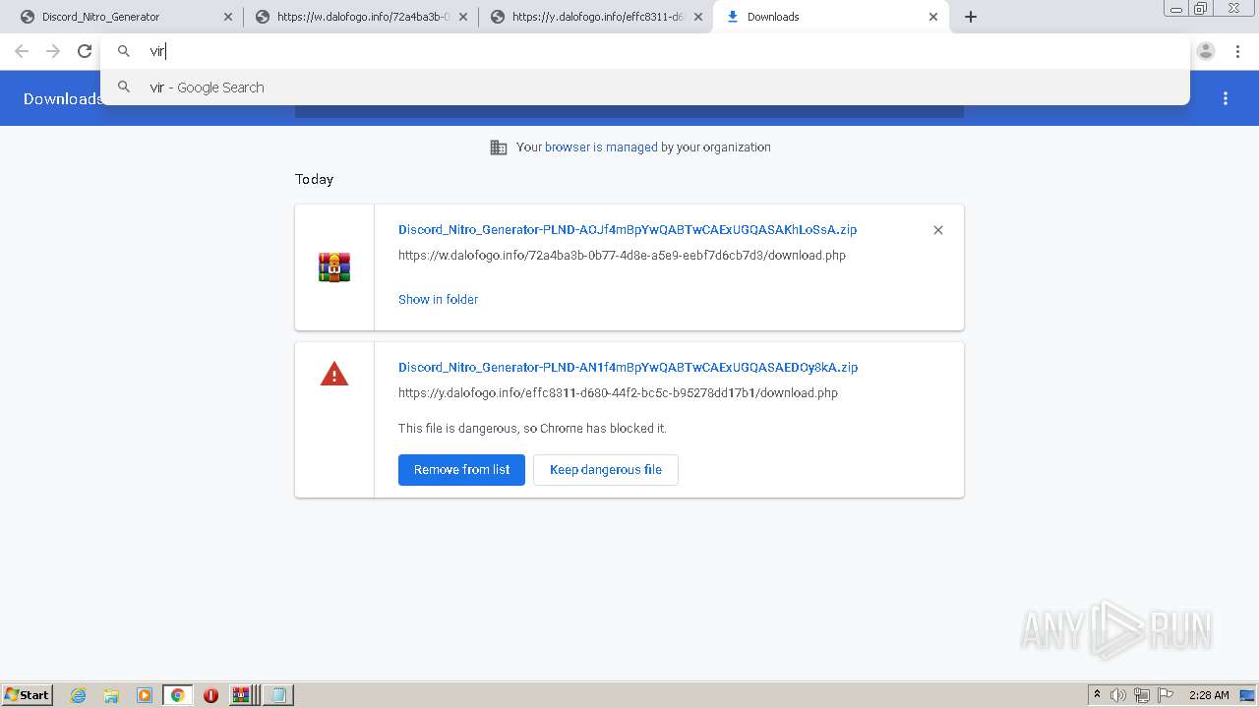Click 'Show in folder' for the first download
This screenshot has height=708, width=1259.
coord(438,300)
